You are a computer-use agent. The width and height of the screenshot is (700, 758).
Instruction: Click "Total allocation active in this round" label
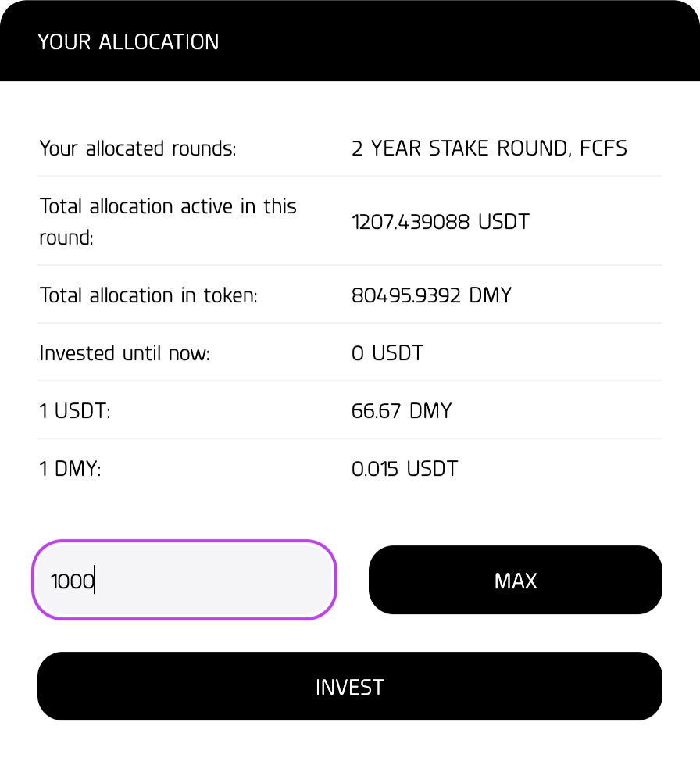coord(168,222)
